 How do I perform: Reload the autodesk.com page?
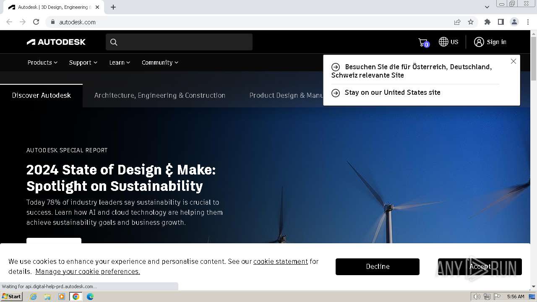pos(36,22)
